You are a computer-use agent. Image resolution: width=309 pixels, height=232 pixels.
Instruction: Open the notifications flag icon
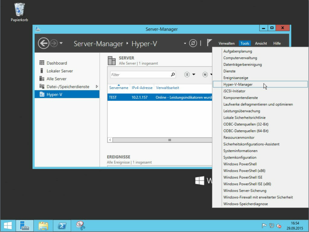(x=209, y=43)
